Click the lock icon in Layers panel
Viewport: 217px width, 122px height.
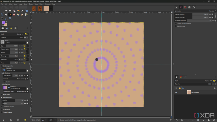179,88
